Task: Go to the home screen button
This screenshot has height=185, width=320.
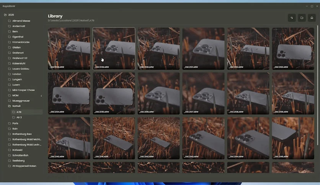Action: click(312, 18)
